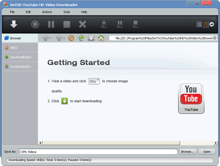
Task: Click the horizontal scrollbar thumb
Action: coord(111,143)
